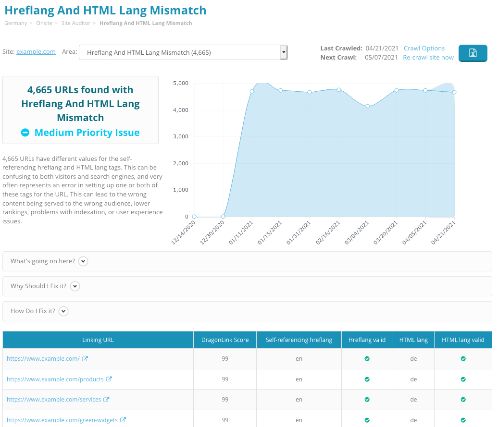Screen dimensions: 498x427
Task: Click the HTML lang valid check in the green-widgets row
Action: click(462, 419)
